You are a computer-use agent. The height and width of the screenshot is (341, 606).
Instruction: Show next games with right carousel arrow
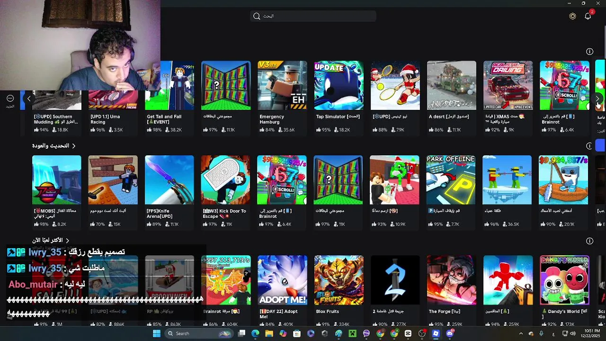597,99
